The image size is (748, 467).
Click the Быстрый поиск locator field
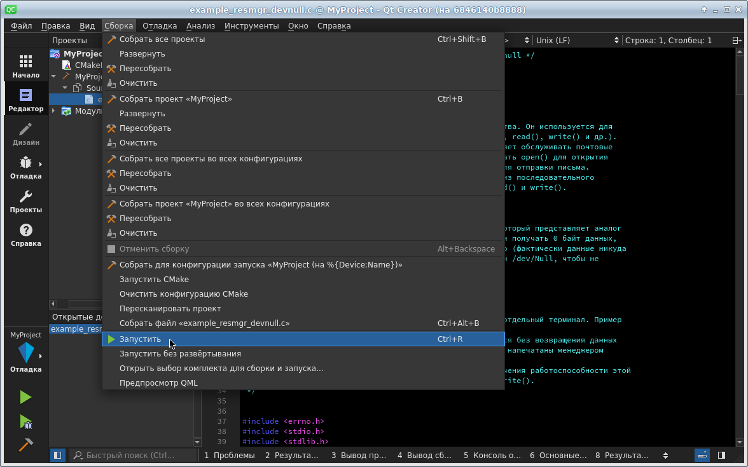132,455
